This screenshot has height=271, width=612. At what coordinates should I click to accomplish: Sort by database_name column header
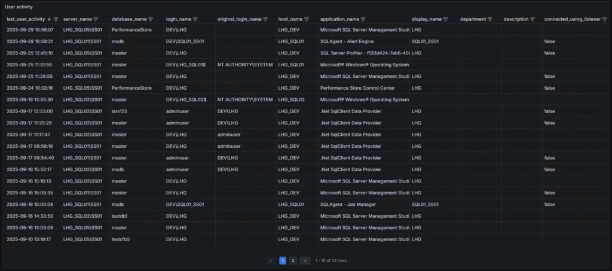[129, 19]
